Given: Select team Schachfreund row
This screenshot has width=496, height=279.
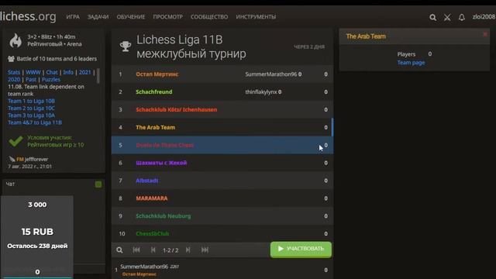Looking at the screenshot, I should (222, 91).
